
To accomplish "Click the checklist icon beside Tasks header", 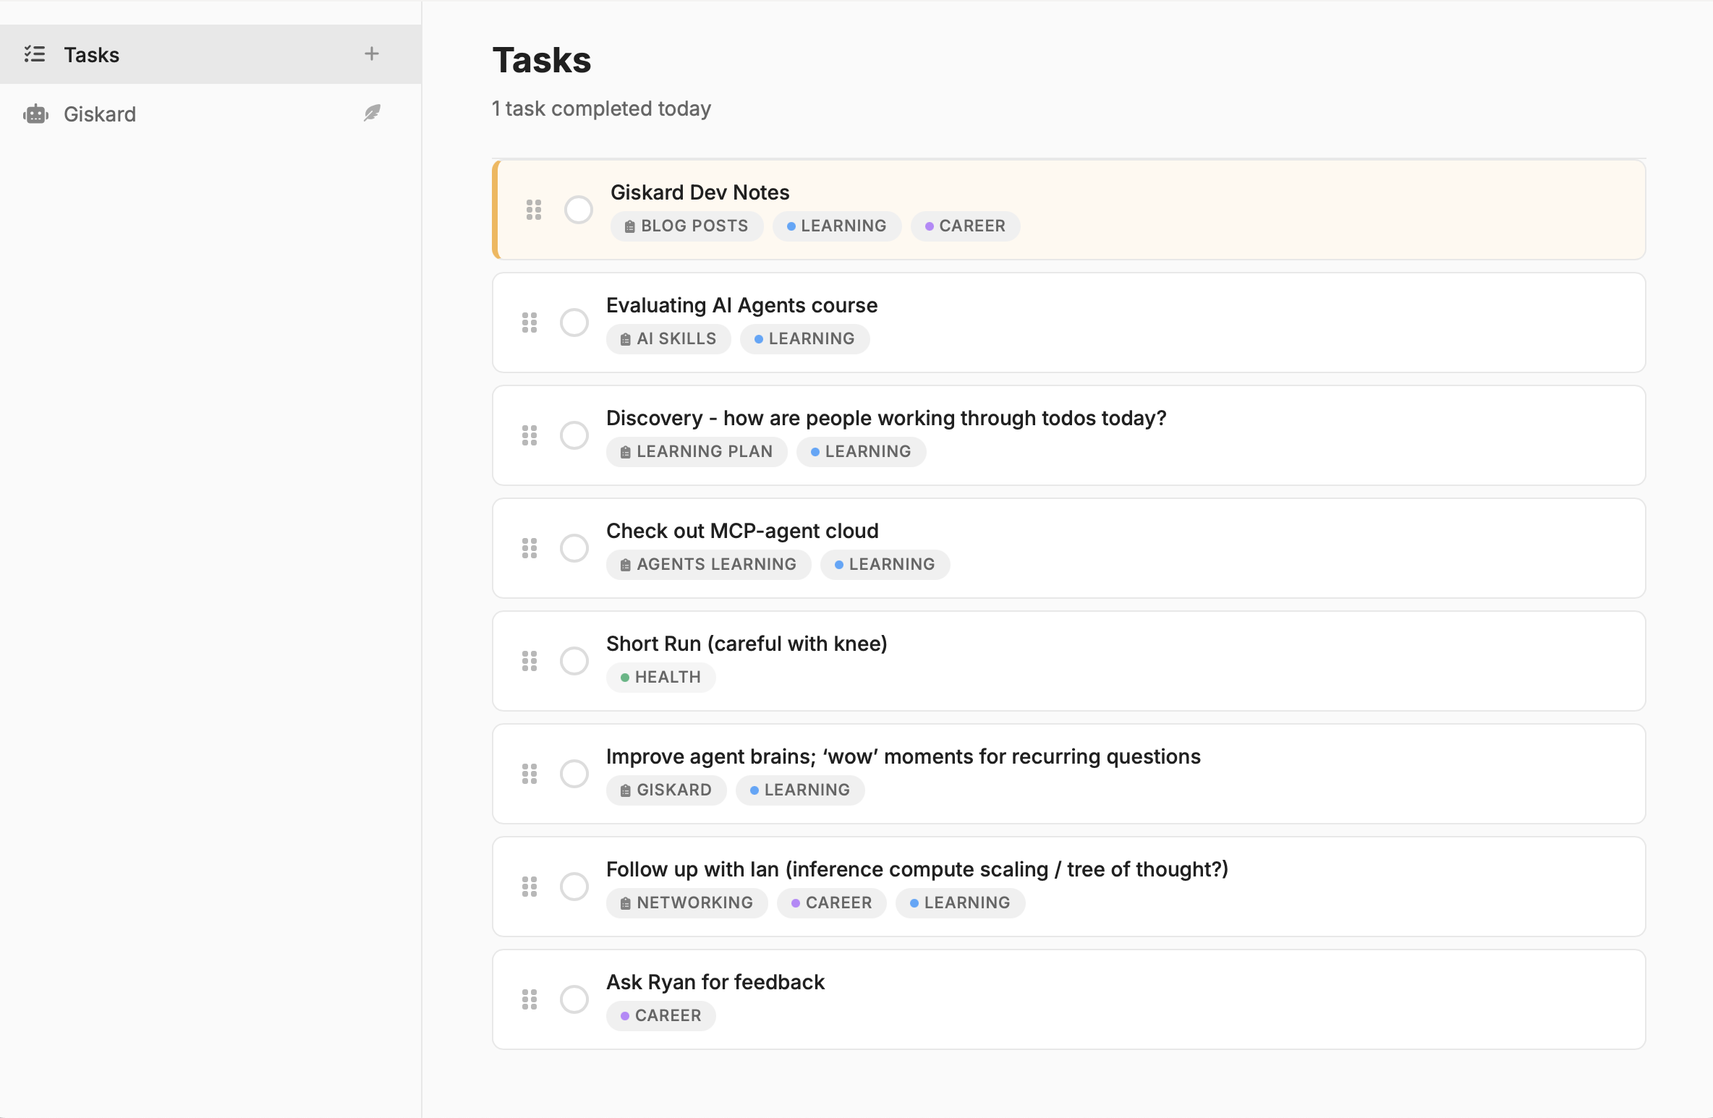I will coord(35,54).
